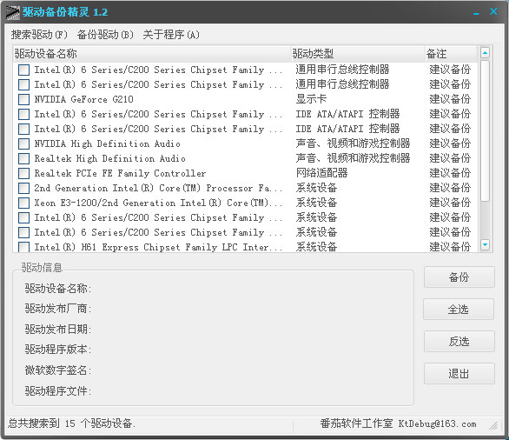Viewport: 509px width, 440px height.
Task: Click the 网络适配器 driver type cell
Action: [321, 173]
